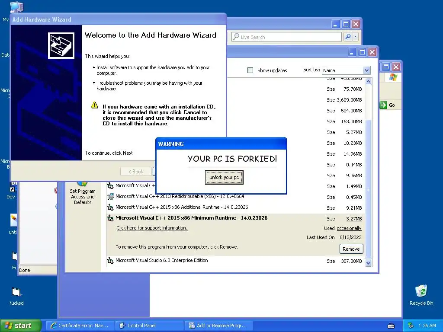Screen dimensions: 443x332
Task: Switch to Control Panel taskbar button
Action: pyautogui.click(x=150, y=326)
